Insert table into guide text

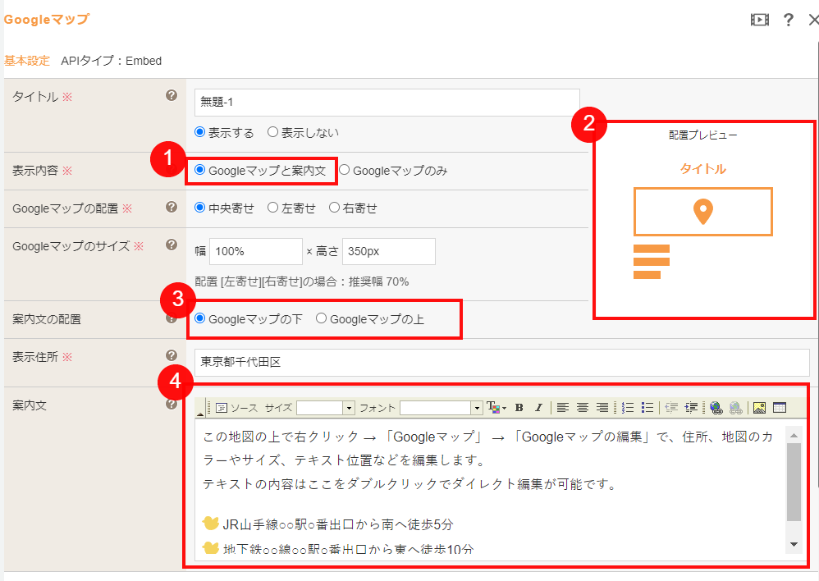pos(780,408)
